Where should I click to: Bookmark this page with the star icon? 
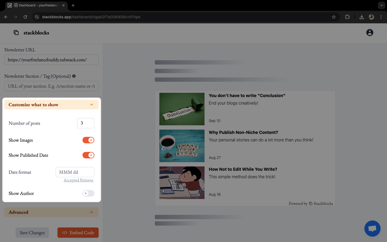tap(334, 17)
